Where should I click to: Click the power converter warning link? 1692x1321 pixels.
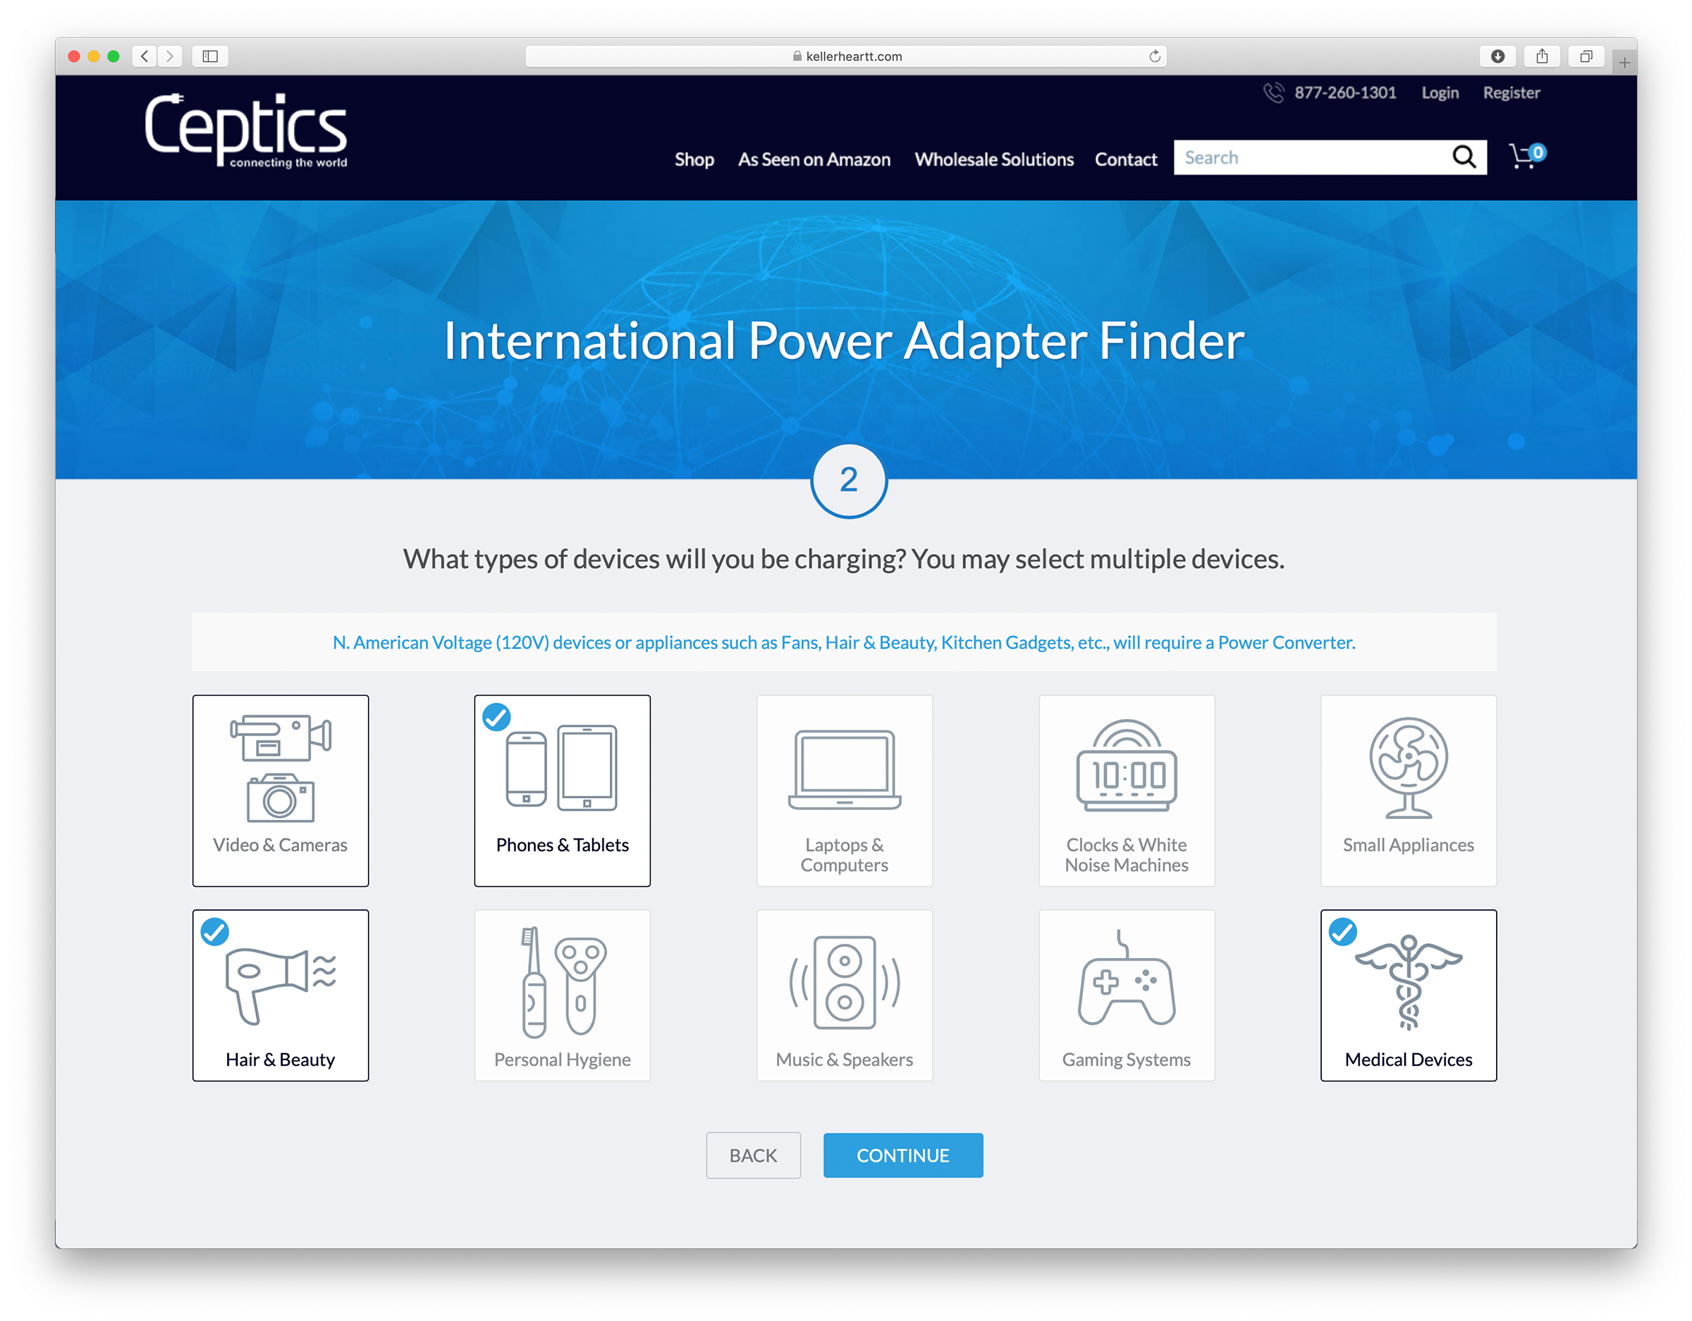click(845, 641)
